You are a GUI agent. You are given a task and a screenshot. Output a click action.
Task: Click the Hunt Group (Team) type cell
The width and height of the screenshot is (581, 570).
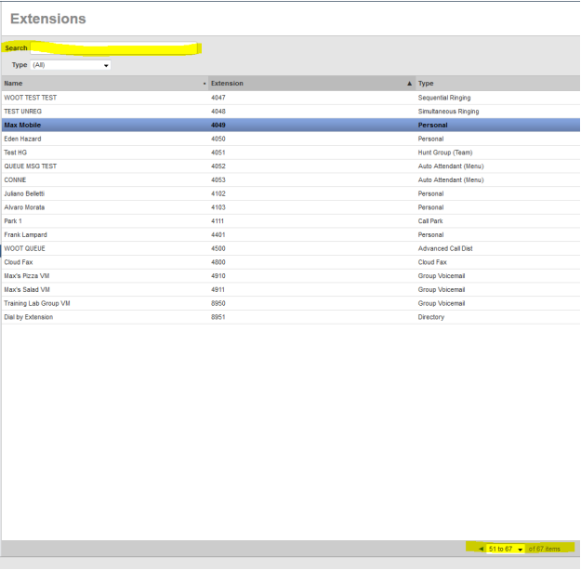[445, 152]
